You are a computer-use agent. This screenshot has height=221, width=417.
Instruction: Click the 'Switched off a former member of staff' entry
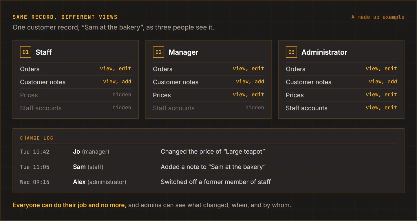pyautogui.click(x=216, y=182)
